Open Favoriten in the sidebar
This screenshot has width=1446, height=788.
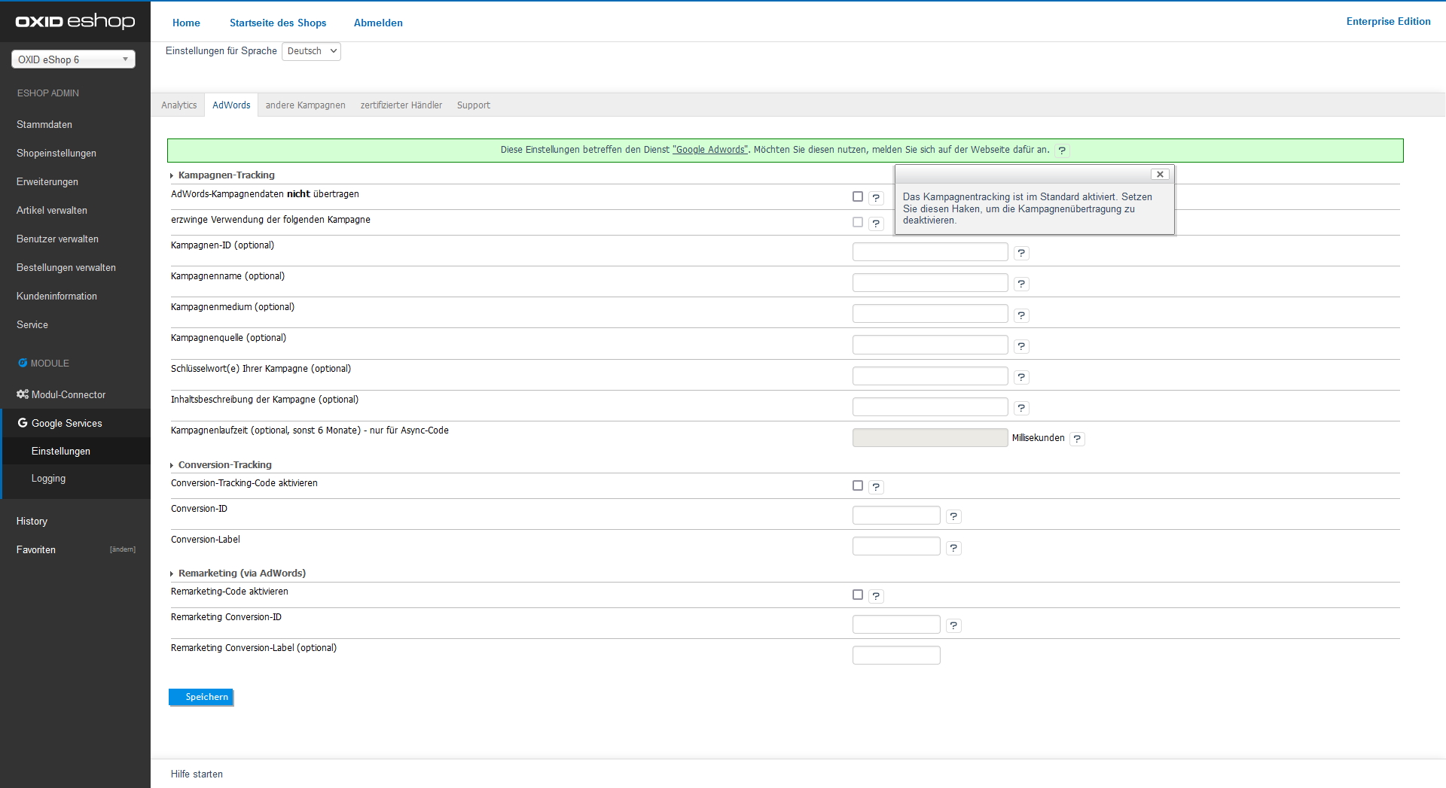pos(36,549)
